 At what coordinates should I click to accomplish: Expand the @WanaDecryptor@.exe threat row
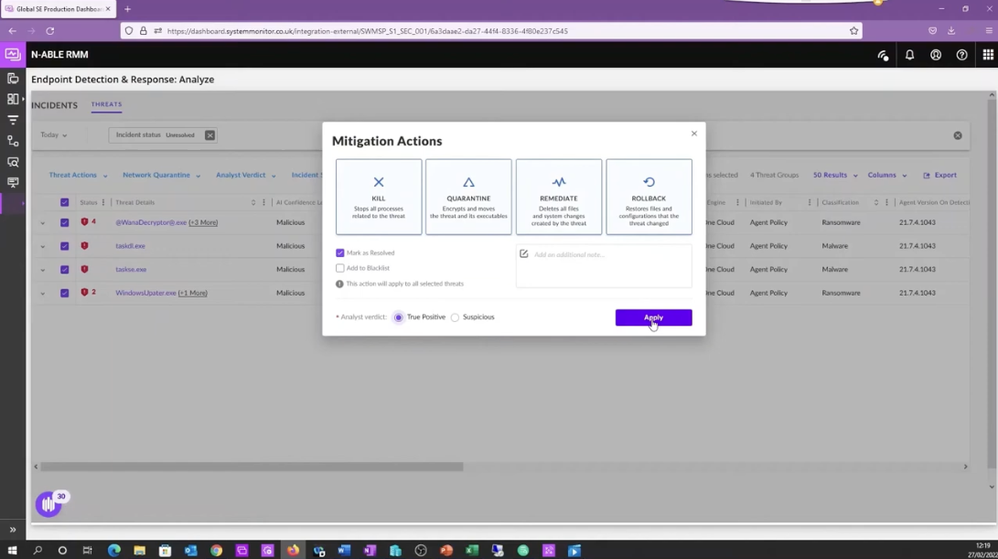coord(43,223)
